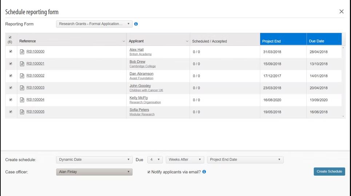
Task: Open the Case officer Alan Finlay dropdown
Action: click(94, 172)
